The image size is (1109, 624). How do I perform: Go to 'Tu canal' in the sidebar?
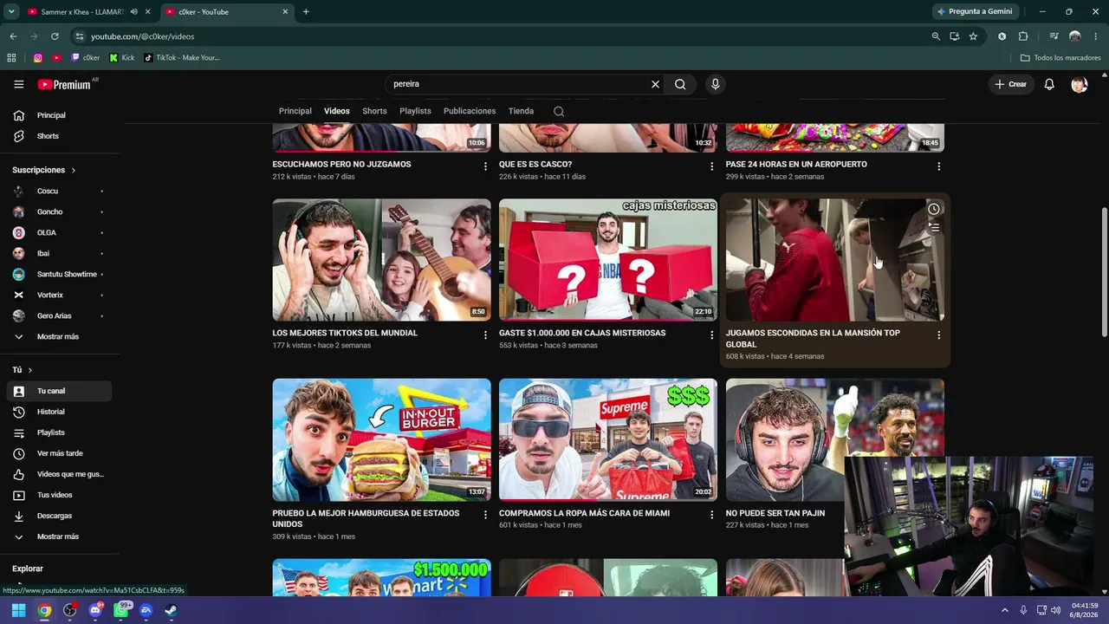(59, 391)
